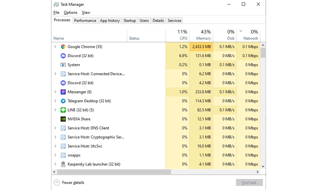This screenshot has height=190, width=317.
Task: Click the Google Chrome process icon
Action: point(63,47)
